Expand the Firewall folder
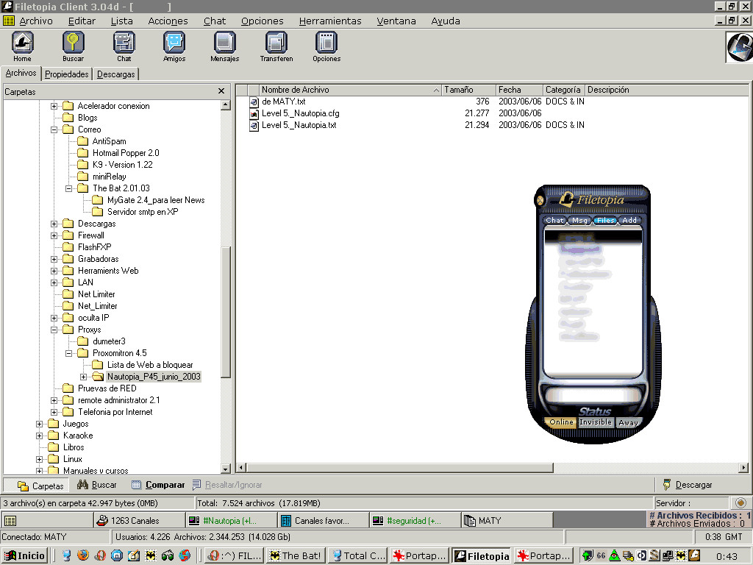This screenshot has height=565, width=753. coord(54,236)
